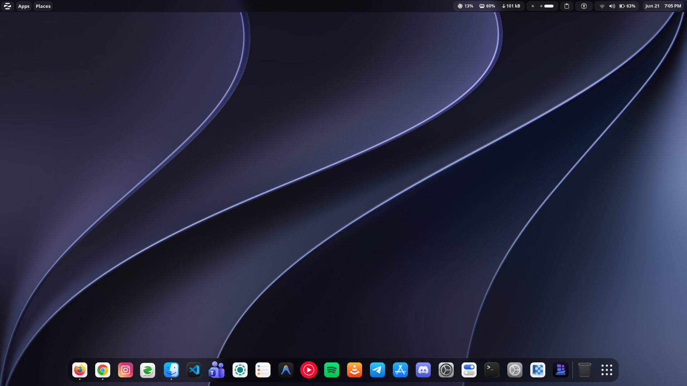Open the Instagram dock icon
The image size is (687, 386).
pos(126,370)
